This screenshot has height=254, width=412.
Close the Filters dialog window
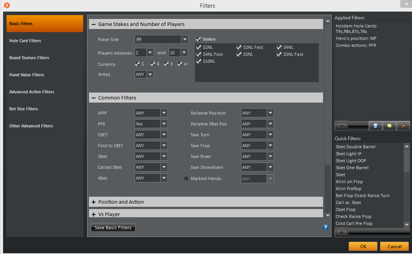pyautogui.click(x=406, y=4)
